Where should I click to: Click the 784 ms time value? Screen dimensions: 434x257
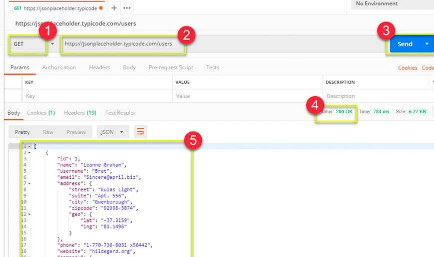[381, 112]
